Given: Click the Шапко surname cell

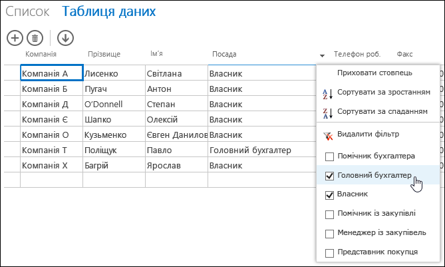Looking at the screenshot, I should pyautogui.click(x=114, y=119).
